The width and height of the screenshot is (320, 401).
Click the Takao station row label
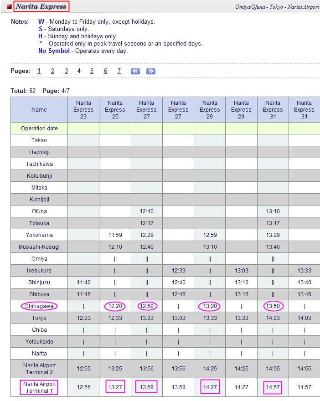pos(39,140)
